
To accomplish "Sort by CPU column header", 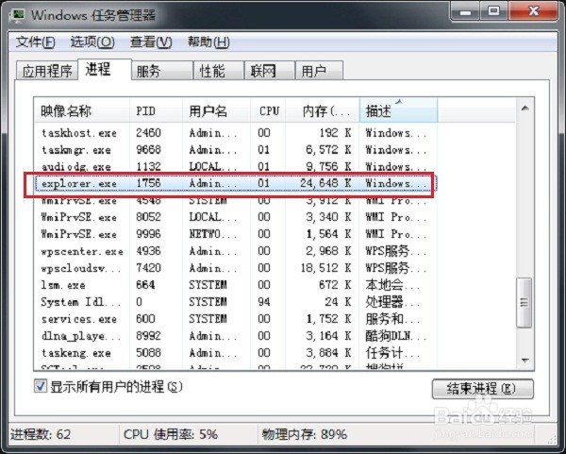I will 268,110.
